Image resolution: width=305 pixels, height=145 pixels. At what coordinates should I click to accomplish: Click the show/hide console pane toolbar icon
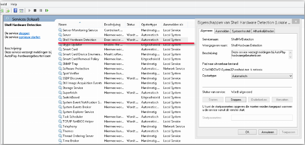click(21, 11)
